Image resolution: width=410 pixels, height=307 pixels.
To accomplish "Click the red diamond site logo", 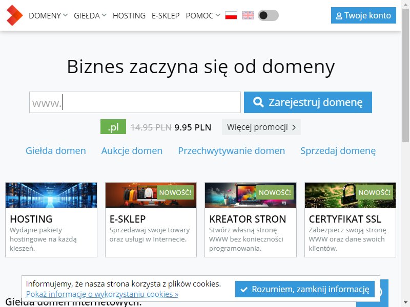I will [15, 15].
